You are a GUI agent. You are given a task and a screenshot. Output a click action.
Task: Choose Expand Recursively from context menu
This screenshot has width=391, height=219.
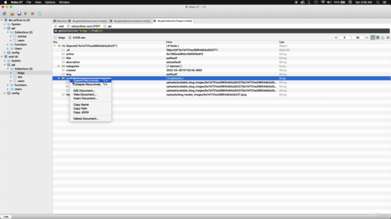click(90, 80)
